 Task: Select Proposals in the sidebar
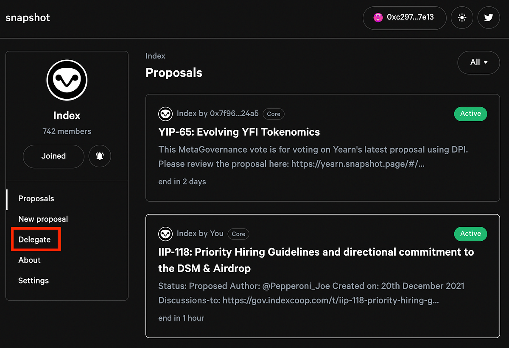[36, 199]
